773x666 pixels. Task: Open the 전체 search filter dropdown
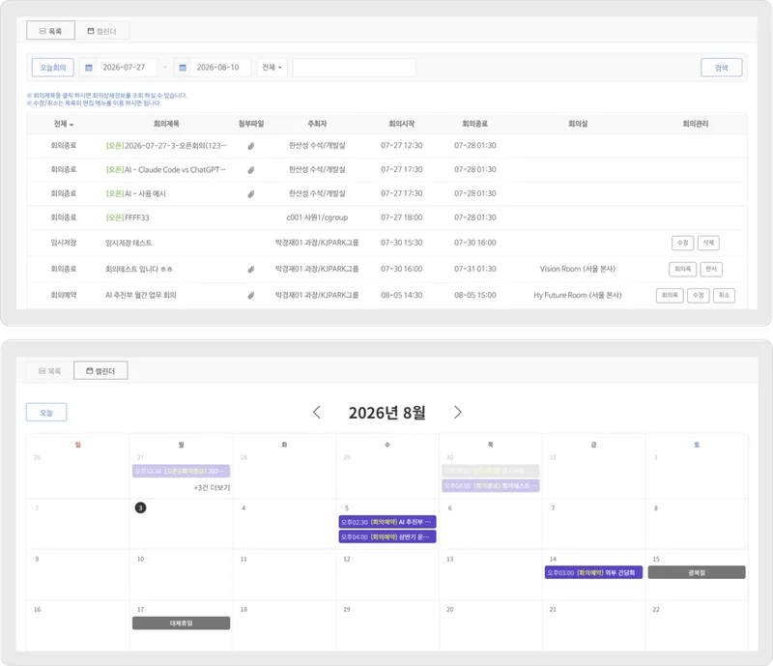coord(272,68)
